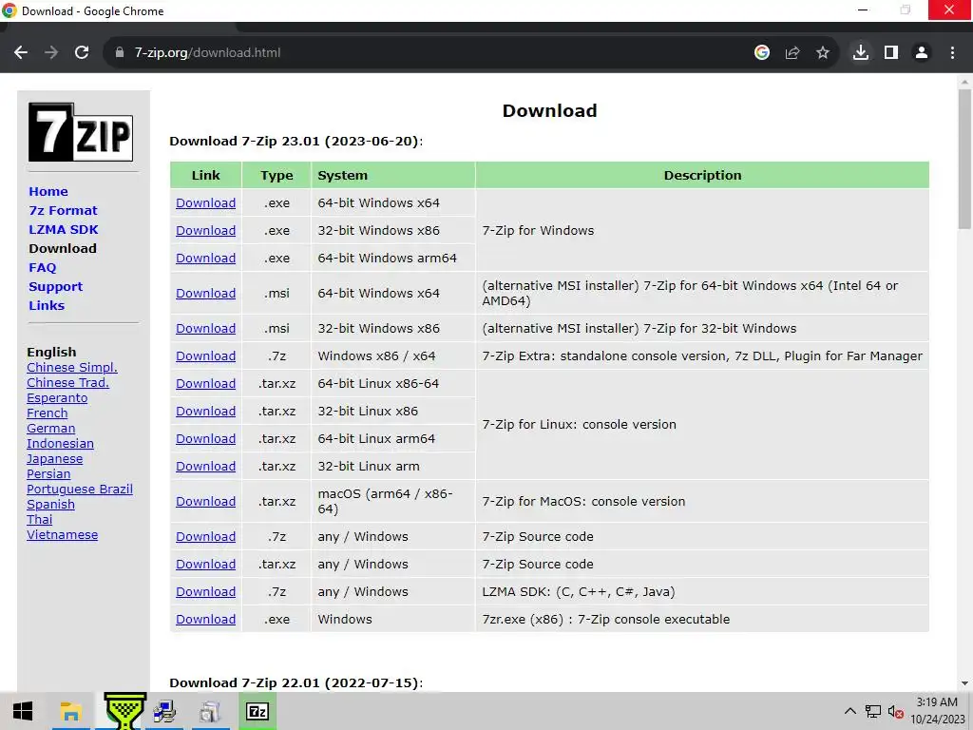The height and width of the screenshot is (730, 973).
Task: Click the Google icon in address bar
Action: [762, 53]
